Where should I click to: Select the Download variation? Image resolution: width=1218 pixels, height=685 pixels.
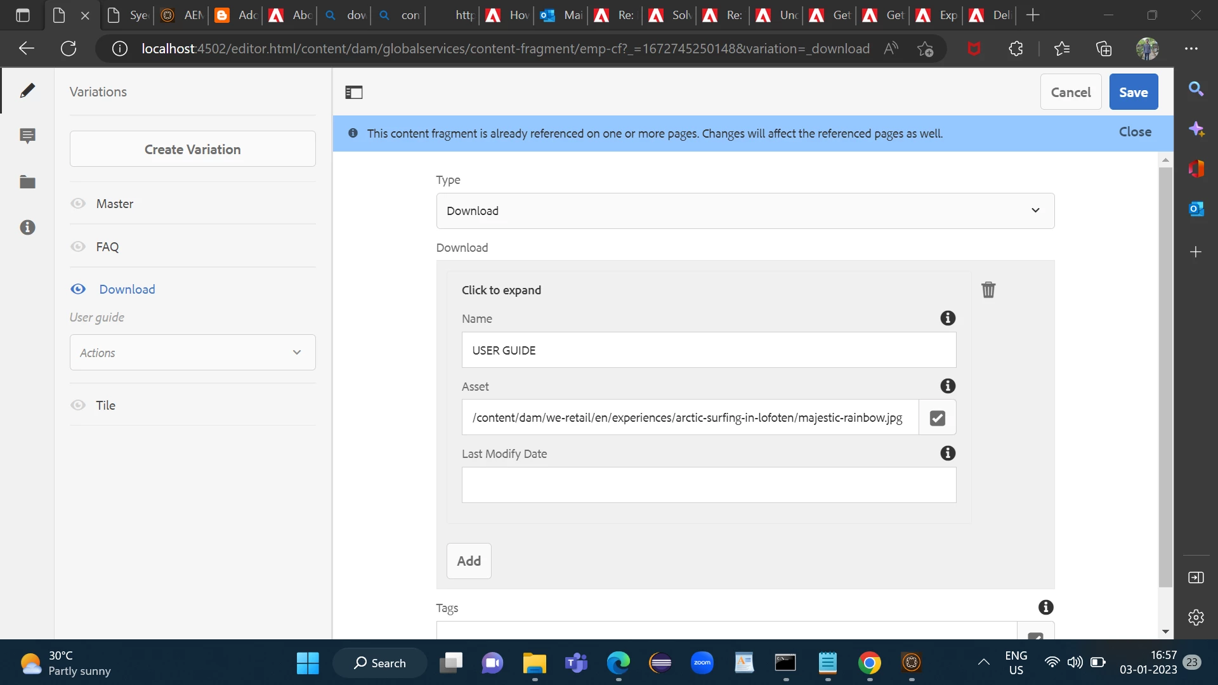127,289
